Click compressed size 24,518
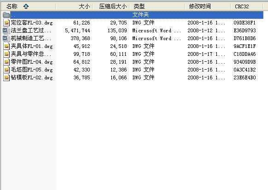 coord(118,46)
